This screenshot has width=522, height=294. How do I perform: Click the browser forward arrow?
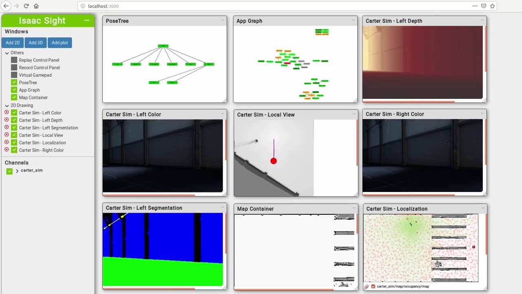pos(16,6)
